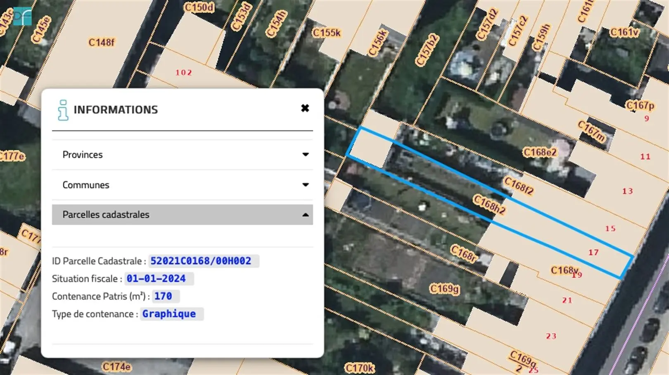Click parcel ID value 52021C0168/00H002
Viewport: 669px width, 375px height.
click(x=201, y=261)
